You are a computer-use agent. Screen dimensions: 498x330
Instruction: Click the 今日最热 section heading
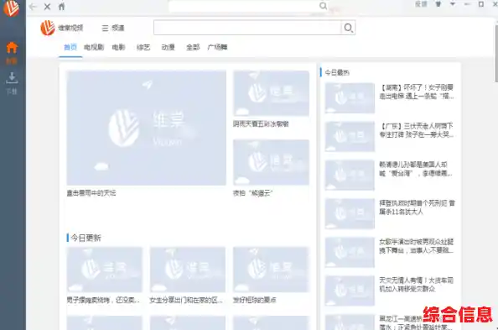pyautogui.click(x=337, y=72)
